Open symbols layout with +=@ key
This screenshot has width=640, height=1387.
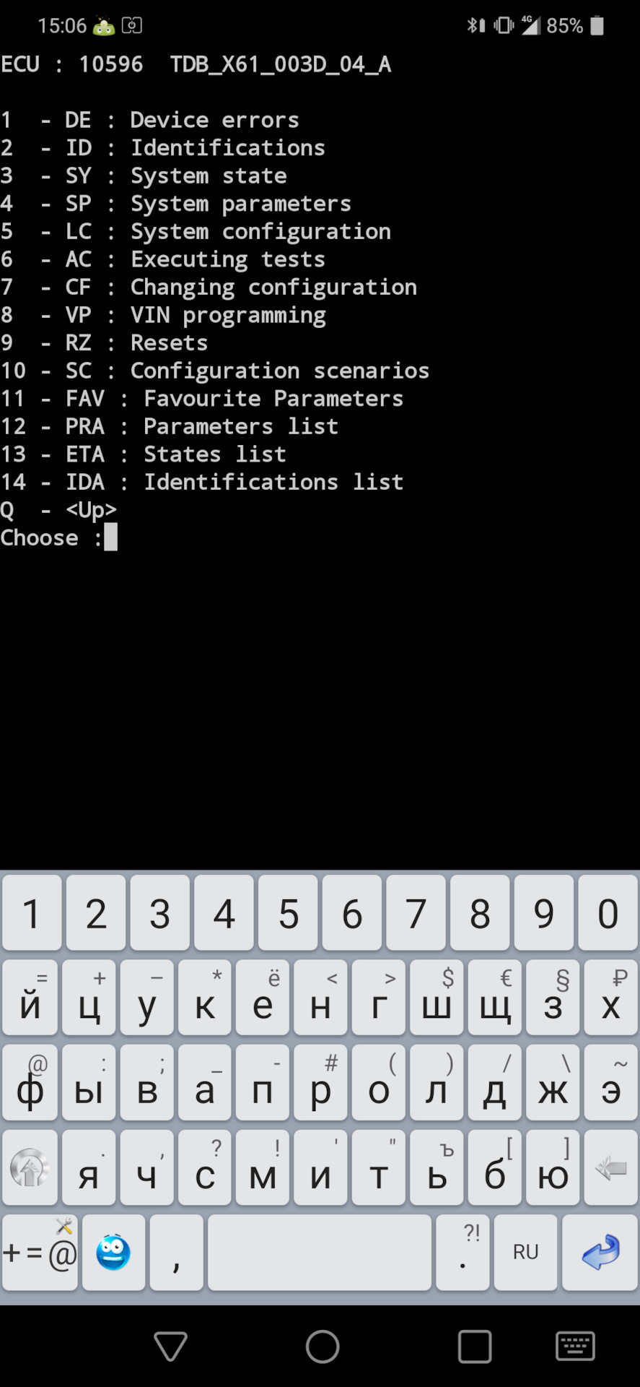pyautogui.click(x=40, y=1252)
